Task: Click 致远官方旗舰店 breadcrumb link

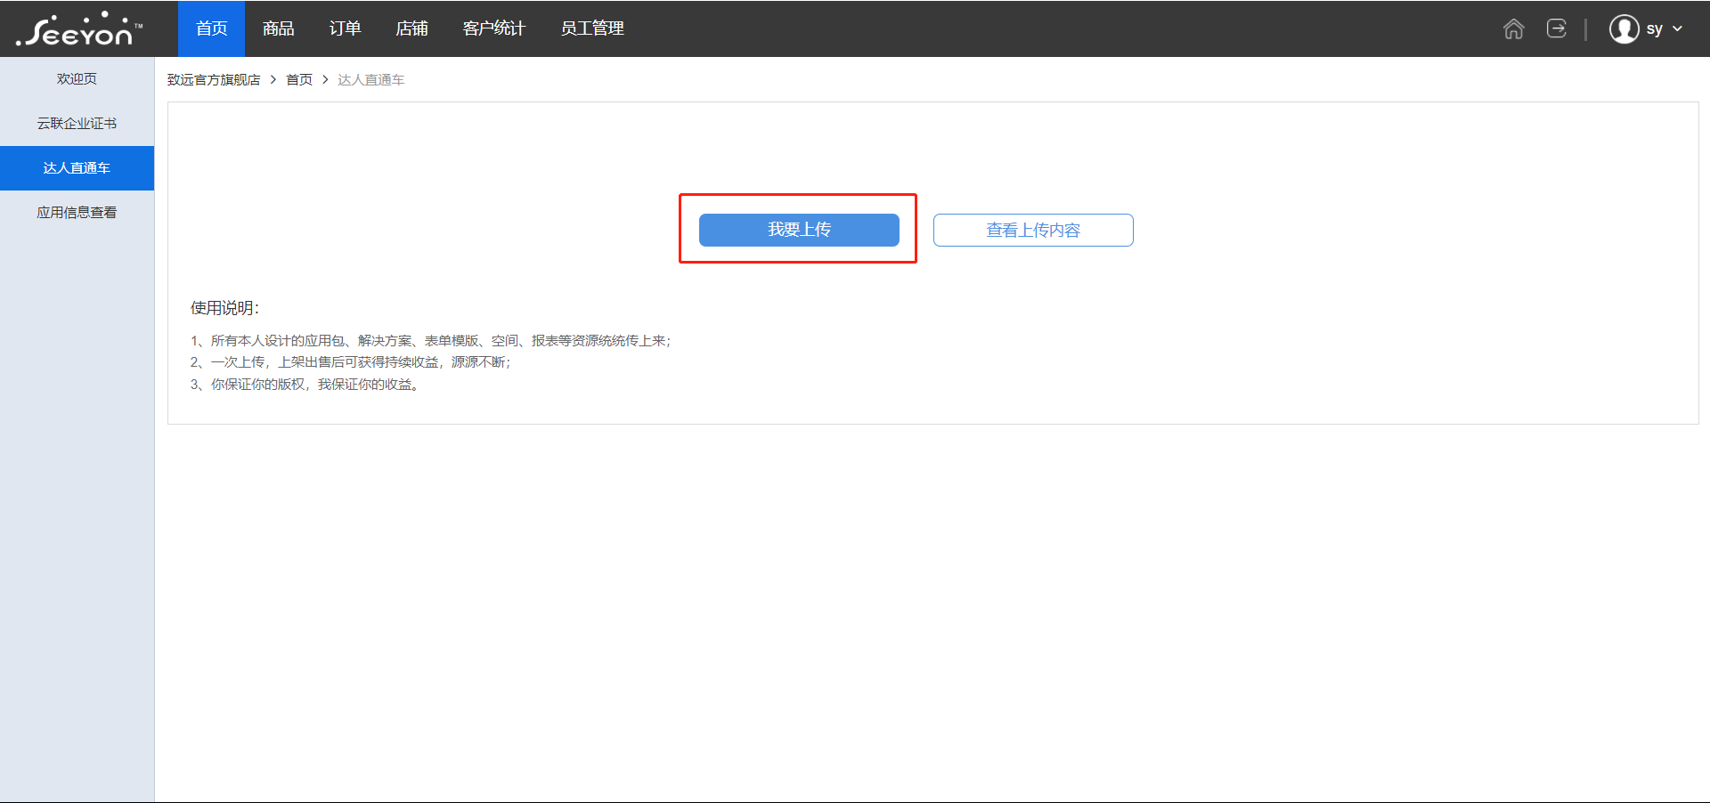Action: point(214,80)
